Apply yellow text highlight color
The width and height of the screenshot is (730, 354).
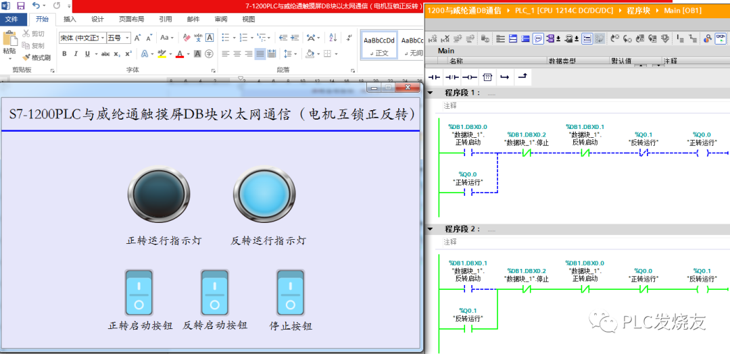coord(162,54)
